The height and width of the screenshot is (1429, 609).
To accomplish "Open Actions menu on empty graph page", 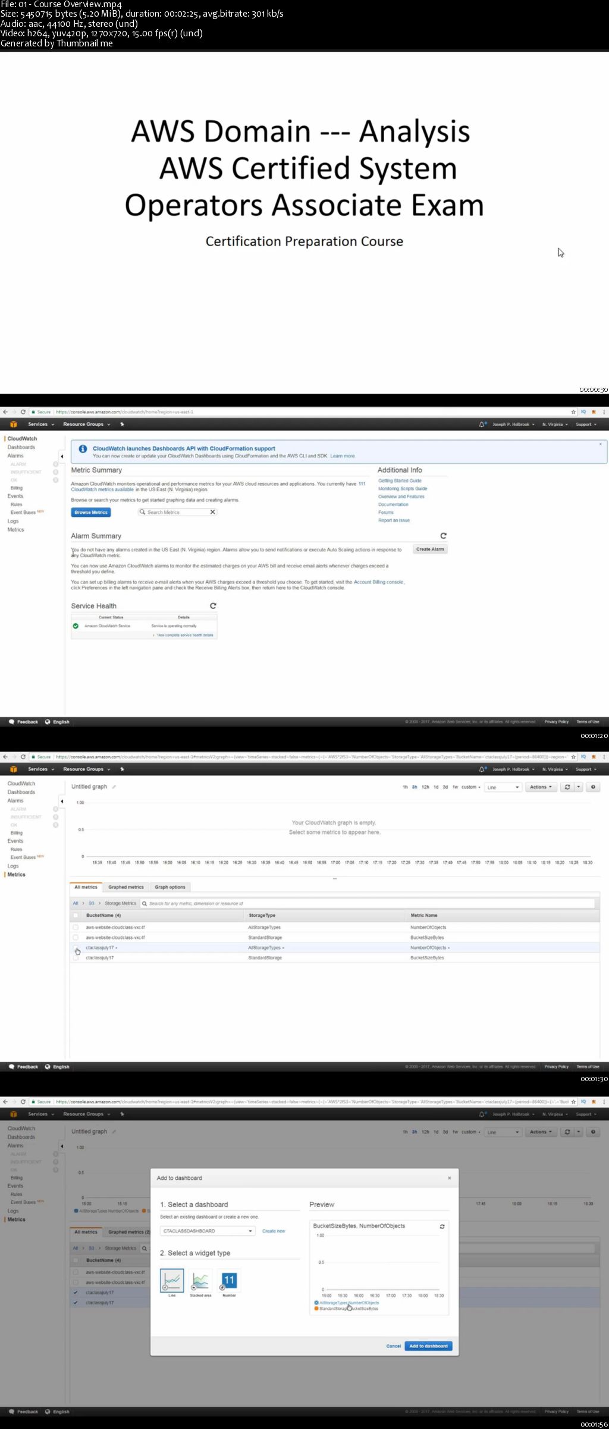I will 541,787.
